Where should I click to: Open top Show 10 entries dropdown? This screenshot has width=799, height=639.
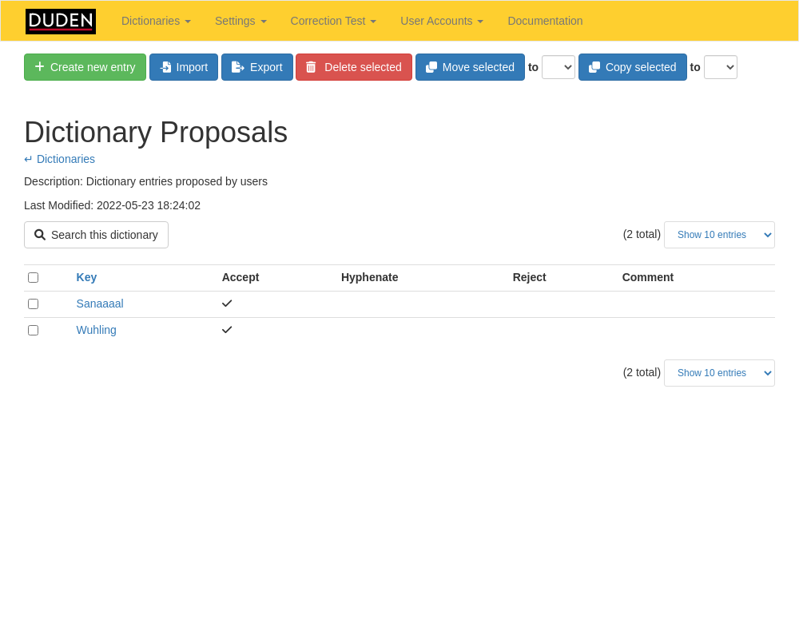[x=719, y=235]
